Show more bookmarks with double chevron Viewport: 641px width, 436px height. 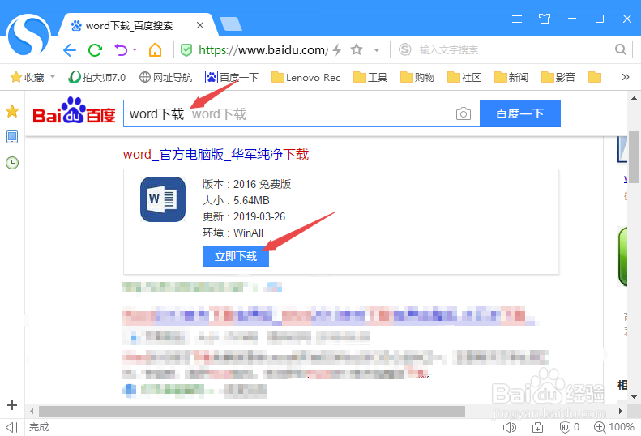pos(626,77)
